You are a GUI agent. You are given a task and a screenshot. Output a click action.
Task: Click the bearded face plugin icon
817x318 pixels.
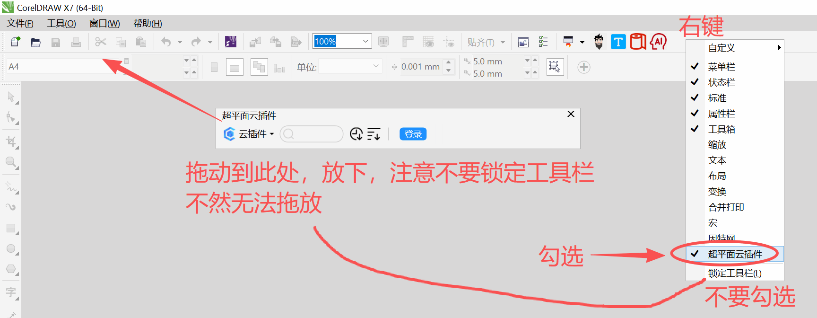599,42
